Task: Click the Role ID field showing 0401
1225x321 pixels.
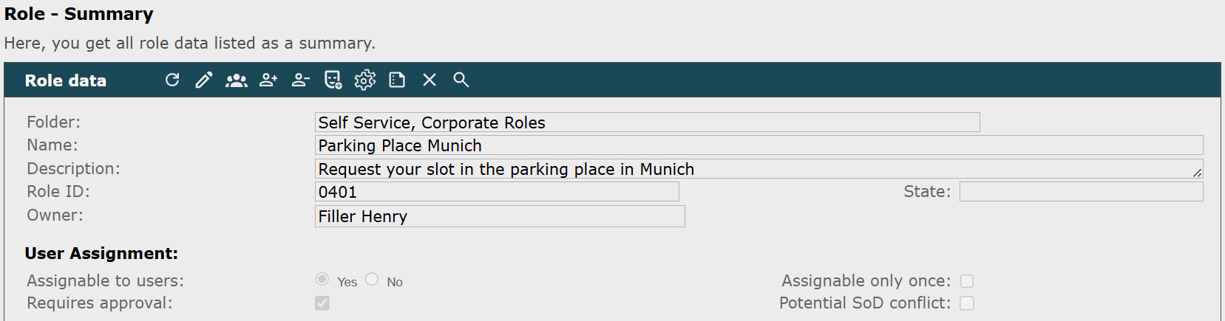Action: [x=497, y=192]
